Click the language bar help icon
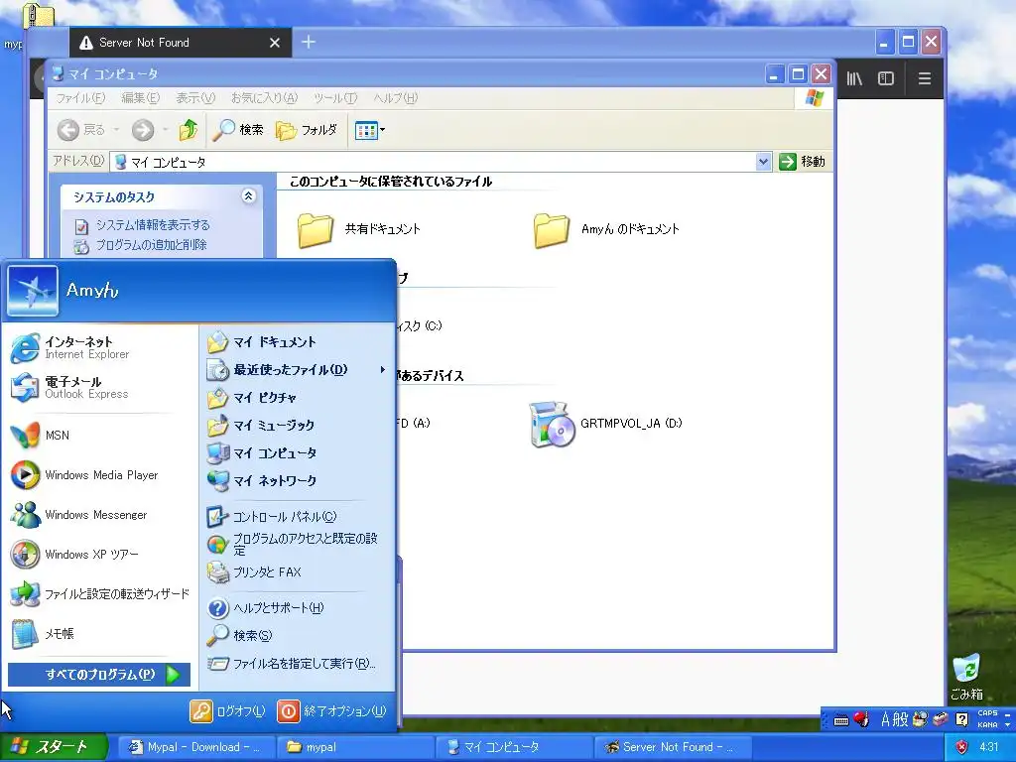This screenshot has width=1016, height=762. [x=961, y=719]
